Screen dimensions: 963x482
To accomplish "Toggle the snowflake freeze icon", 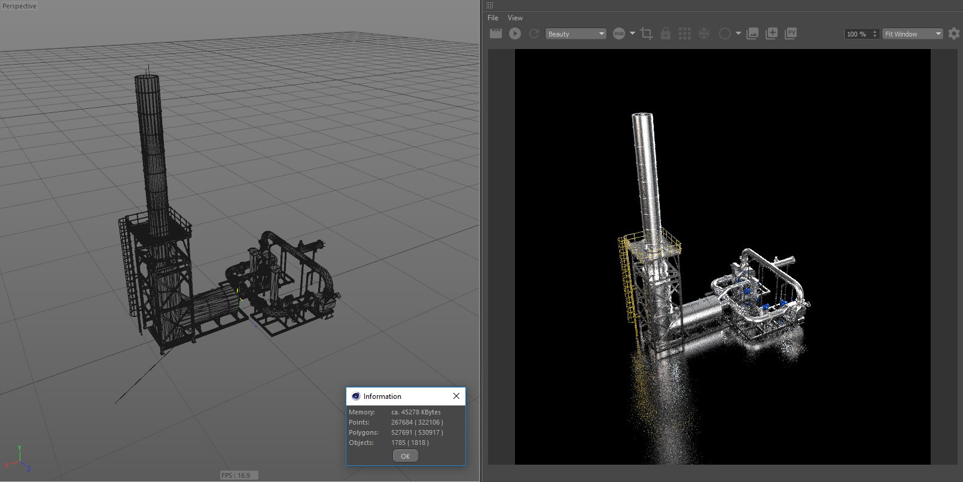I will coord(704,33).
